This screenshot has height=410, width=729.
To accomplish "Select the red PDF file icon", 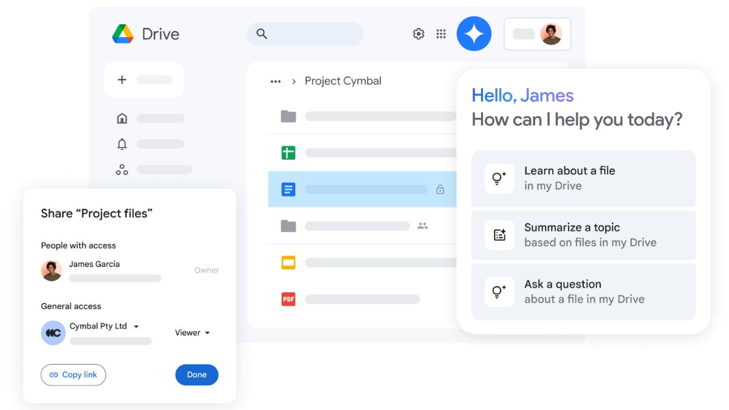I will tap(288, 299).
